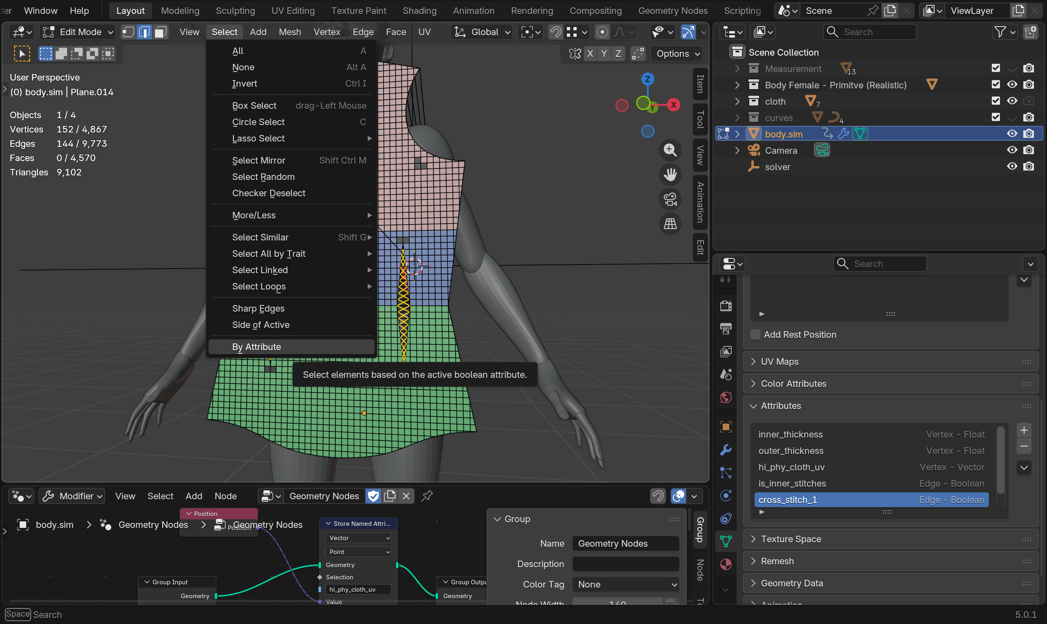Click the red X axis gizmo ball
1047x624 pixels.
coord(674,105)
